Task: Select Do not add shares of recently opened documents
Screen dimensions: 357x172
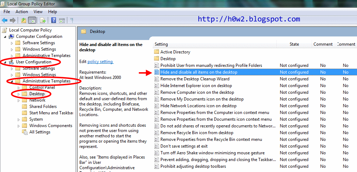Action: (x=218, y=126)
